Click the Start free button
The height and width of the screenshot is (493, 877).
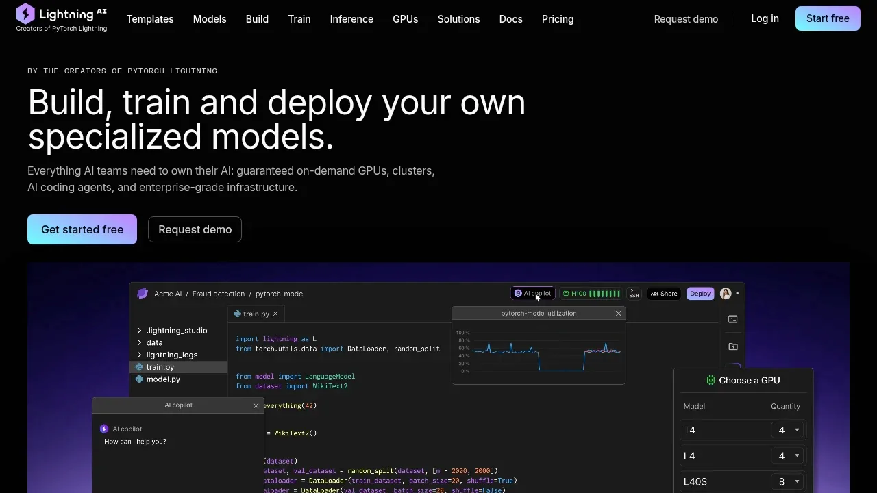(828, 18)
